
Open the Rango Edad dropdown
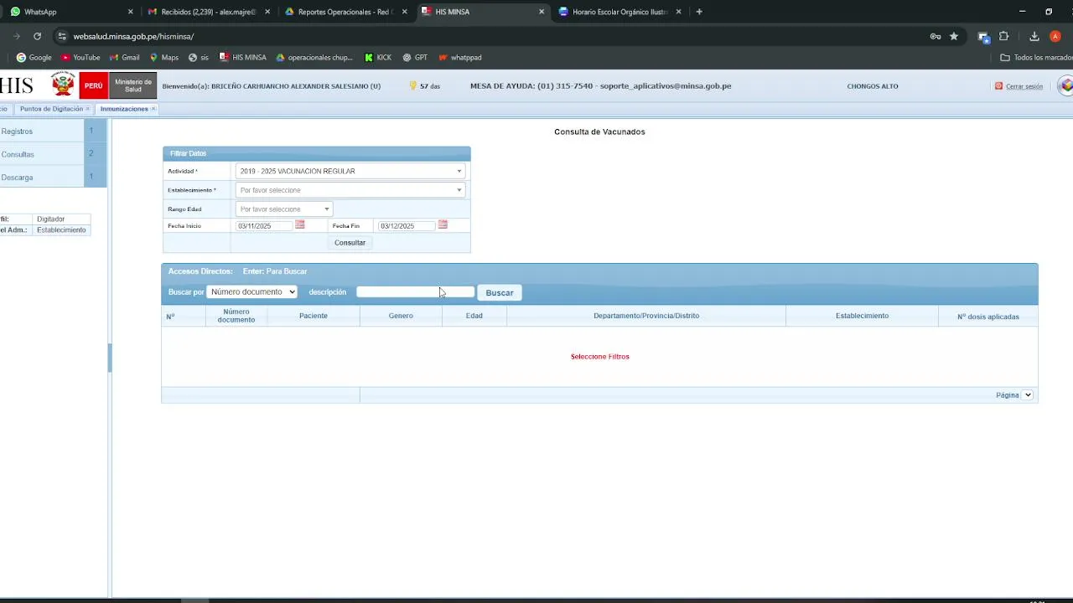click(284, 209)
